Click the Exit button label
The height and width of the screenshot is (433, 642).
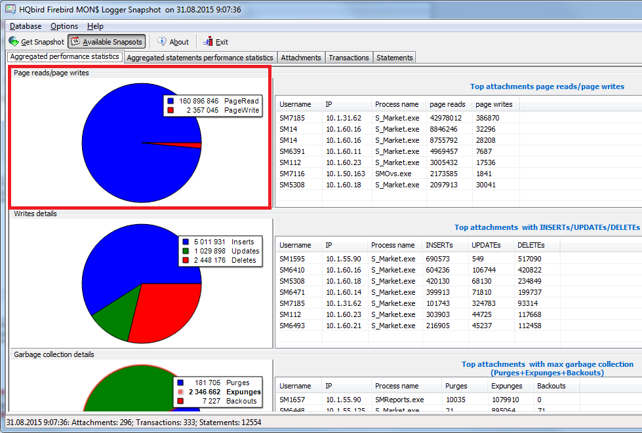[222, 42]
